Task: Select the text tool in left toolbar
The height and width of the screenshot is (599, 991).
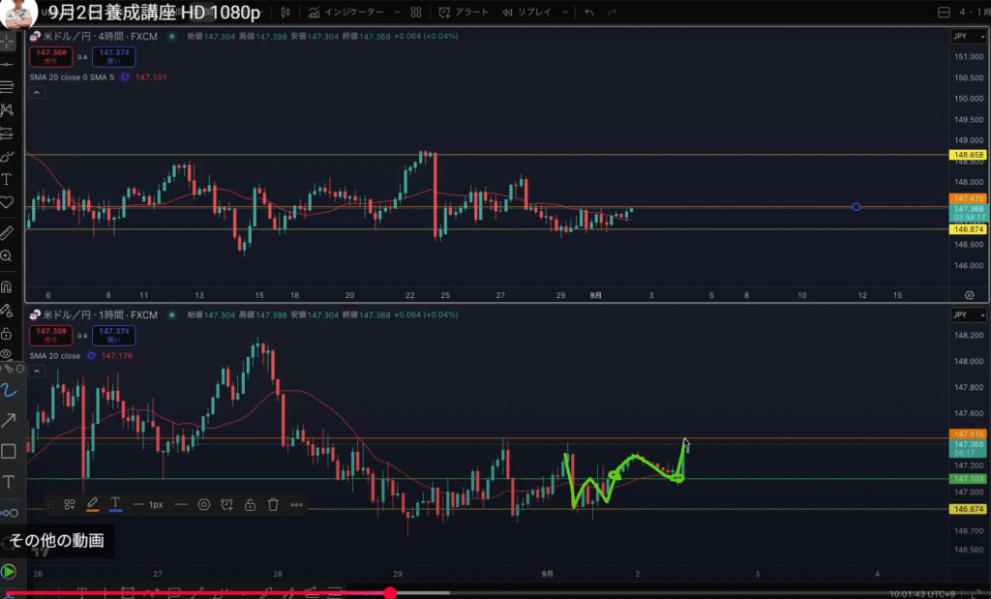Action: 8,179
